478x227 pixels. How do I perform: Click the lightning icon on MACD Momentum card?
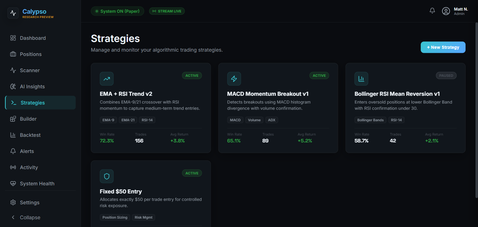[x=234, y=79]
